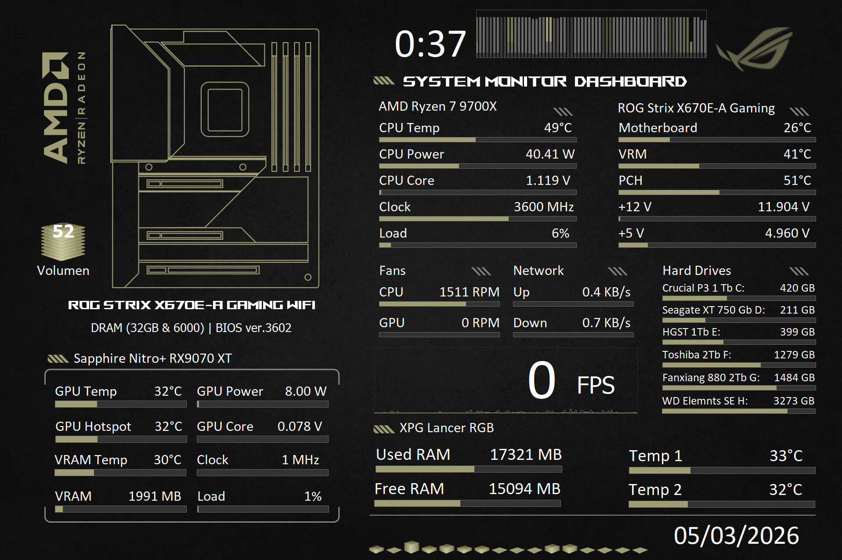The width and height of the screenshot is (842, 560).
Task: Click the stripe icon beside Network heading
Action: 618,271
